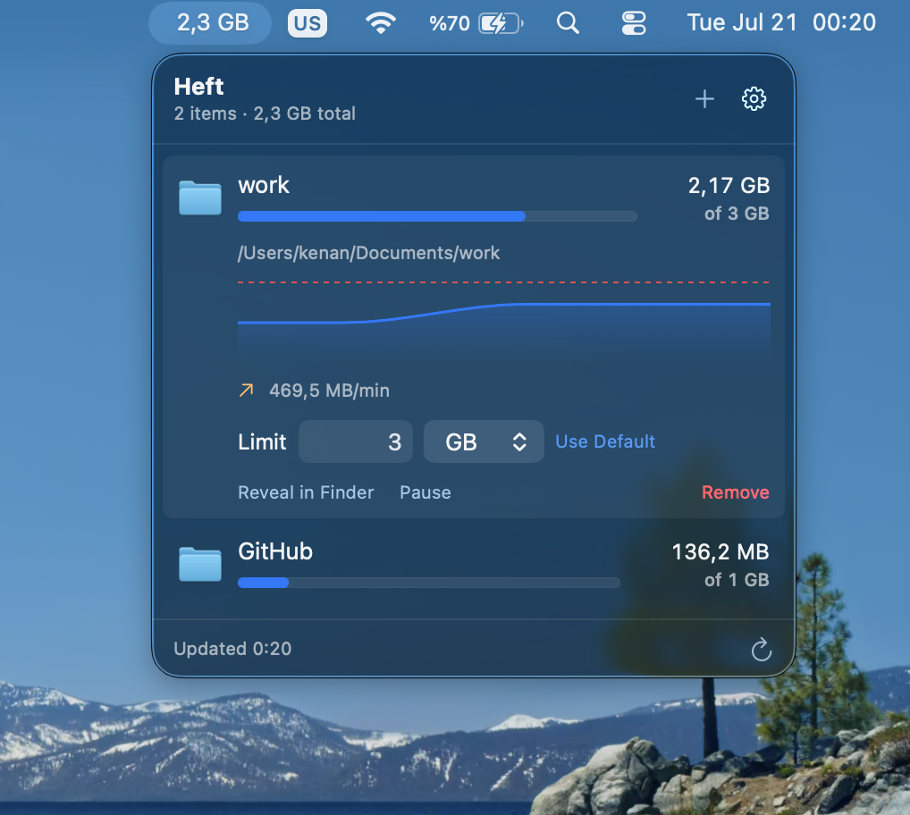
Task: Click the Heft title heading
Action: (x=199, y=87)
